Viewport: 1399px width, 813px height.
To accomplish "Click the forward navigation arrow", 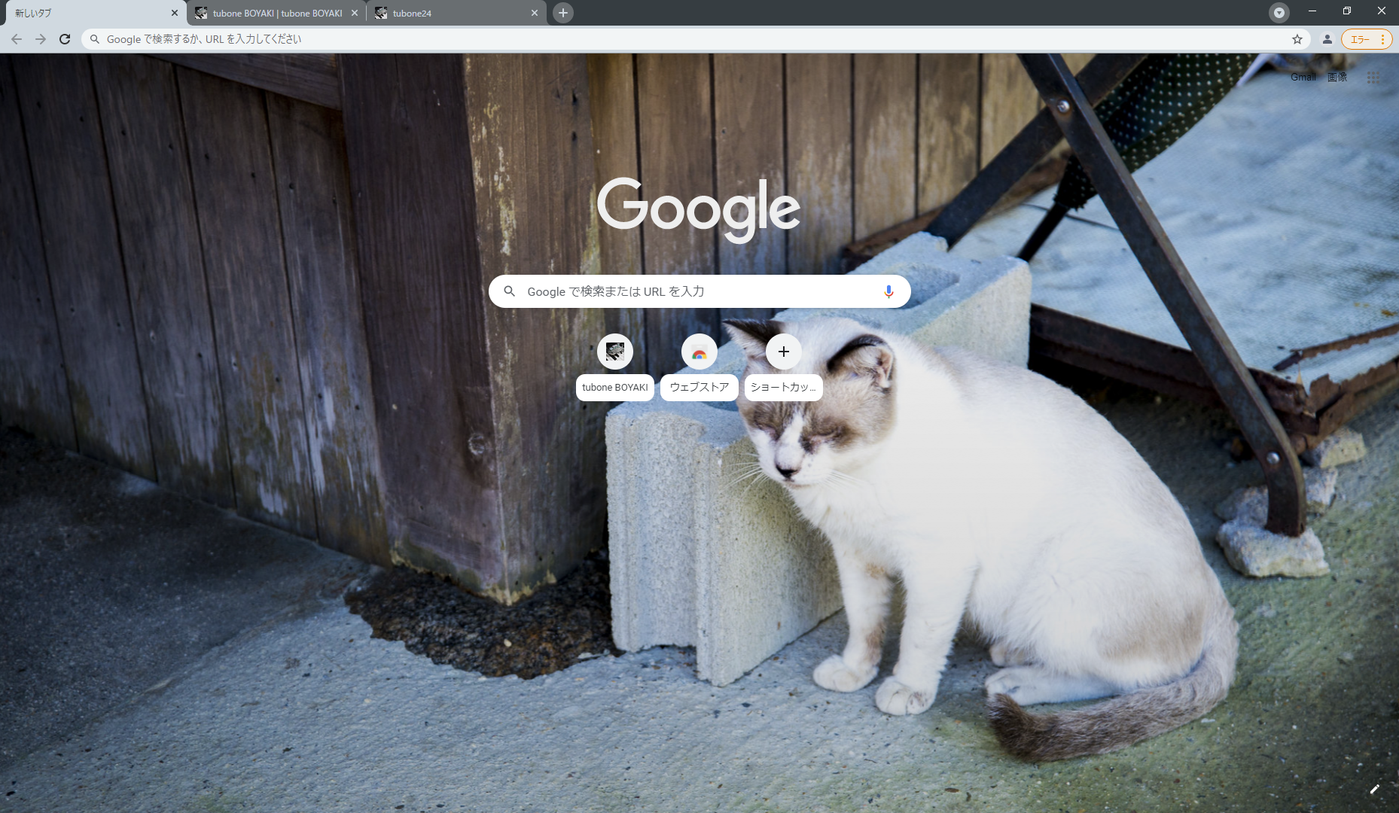I will click(41, 39).
